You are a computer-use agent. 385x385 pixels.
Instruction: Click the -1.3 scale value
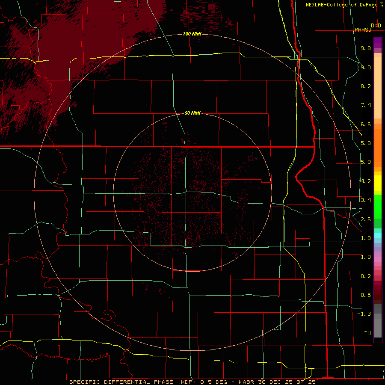pyautogui.click(x=364, y=314)
